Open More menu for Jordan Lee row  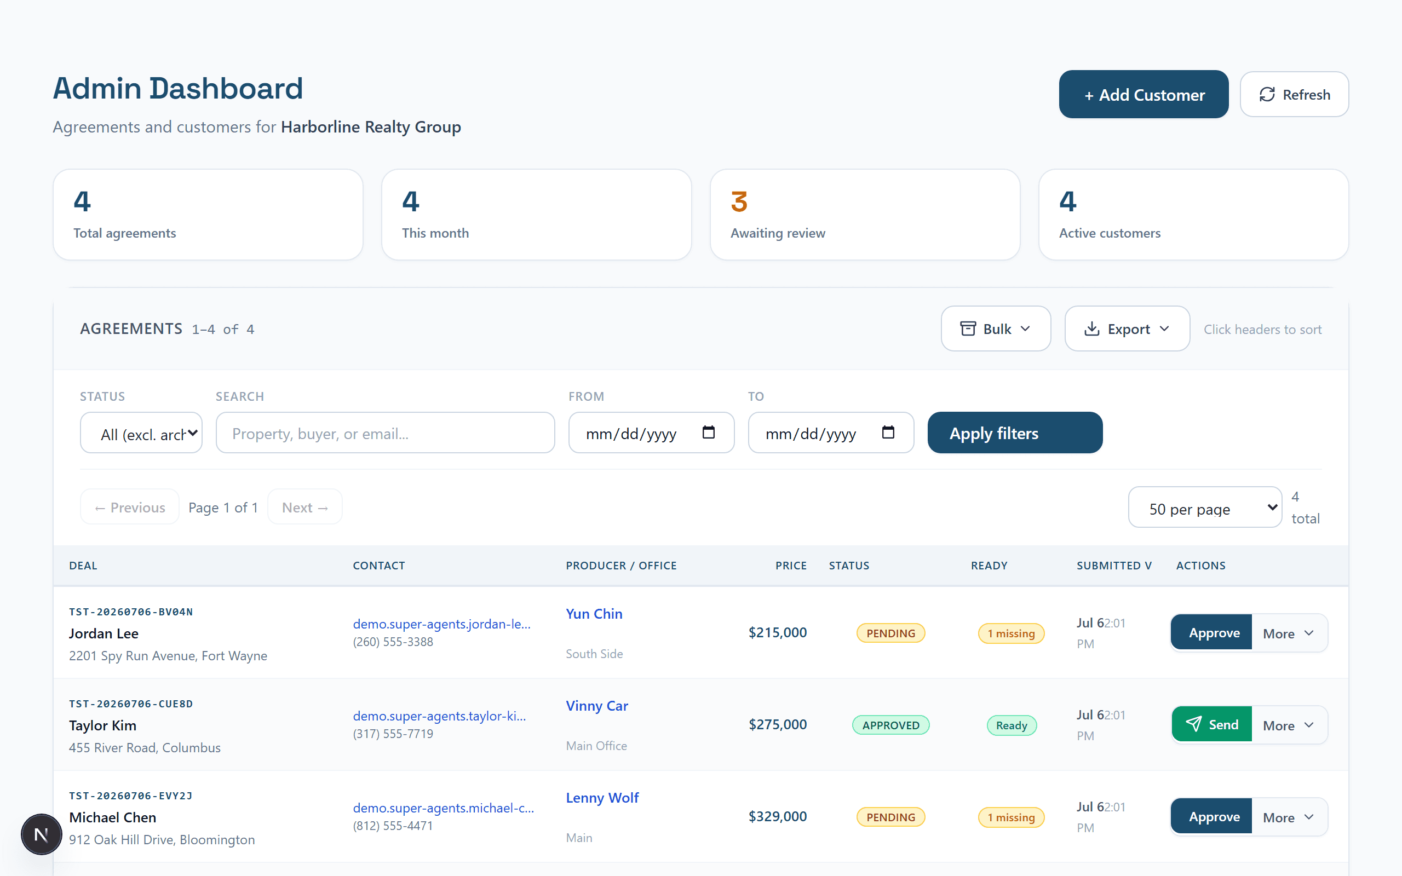[1289, 633]
